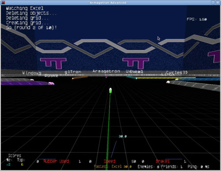Image resolution: width=221 pixels, height=171 pixels.
Task: Click the green light cycle in the center
Action: click(x=110, y=90)
